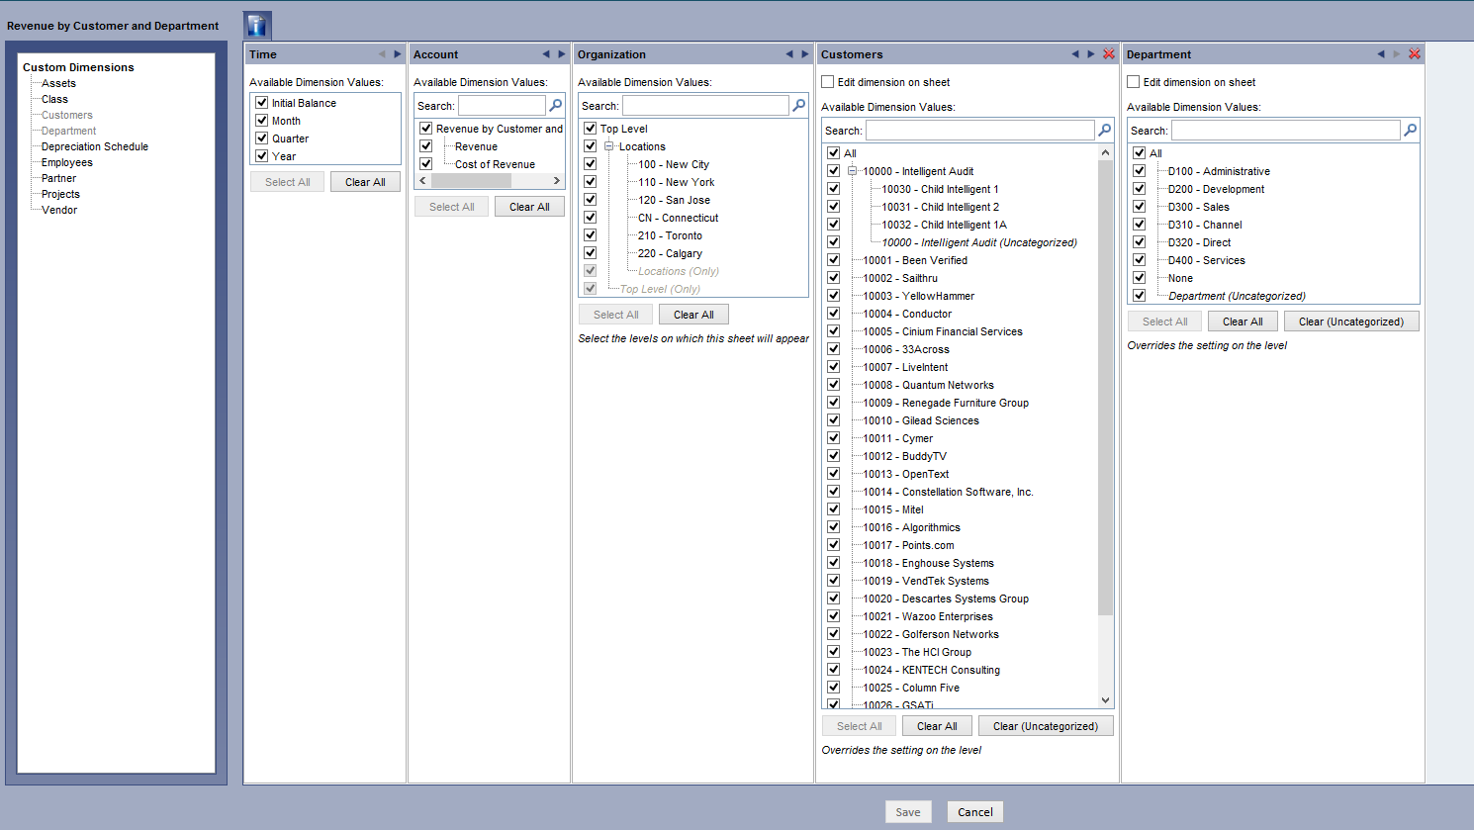Image resolution: width=1474 pixels, height=830 pixels.
Task: Remove the Department dimension with red X
Action: 1415,54
